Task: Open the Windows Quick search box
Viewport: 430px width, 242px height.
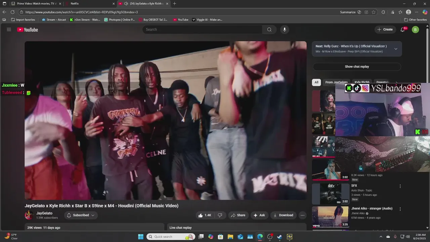Action: tap(171, 237)
